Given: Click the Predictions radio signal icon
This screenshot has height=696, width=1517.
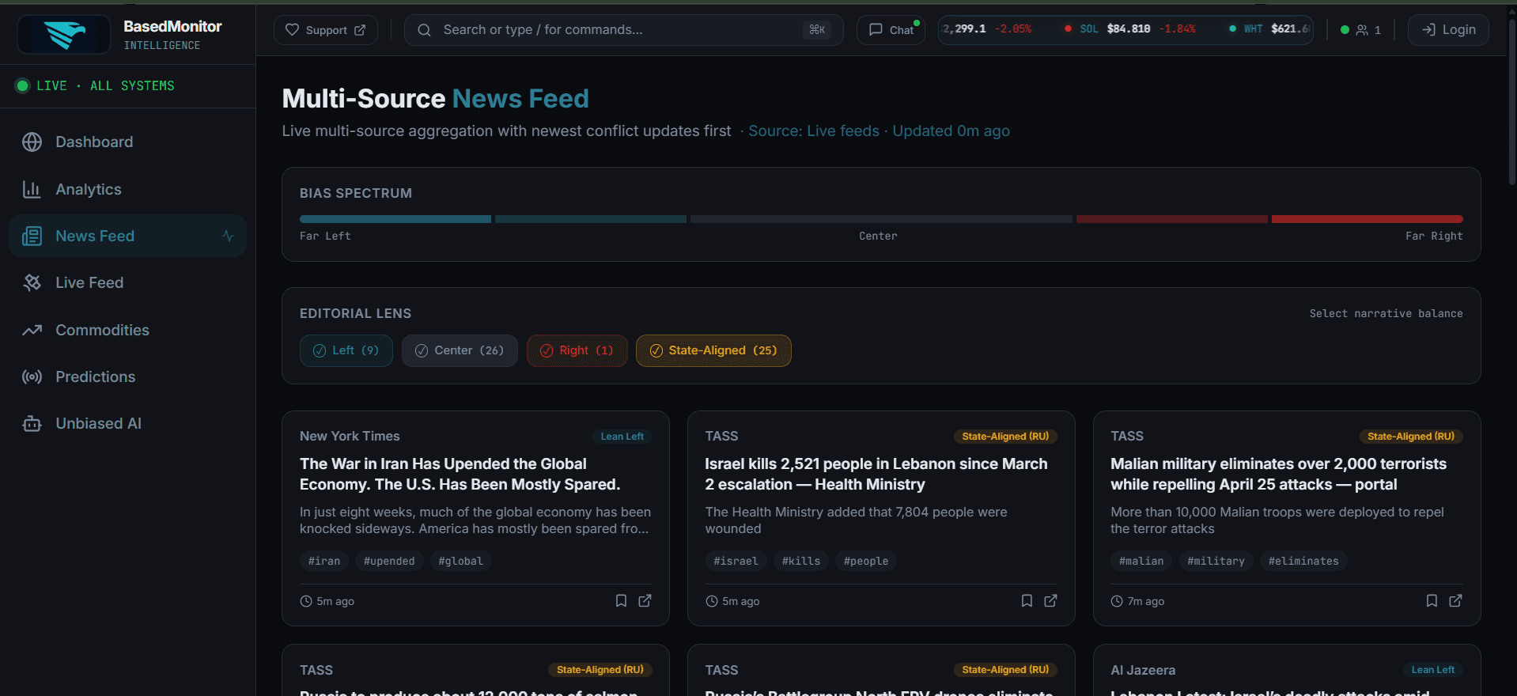Looking at the screenshot, I should 32,376.
